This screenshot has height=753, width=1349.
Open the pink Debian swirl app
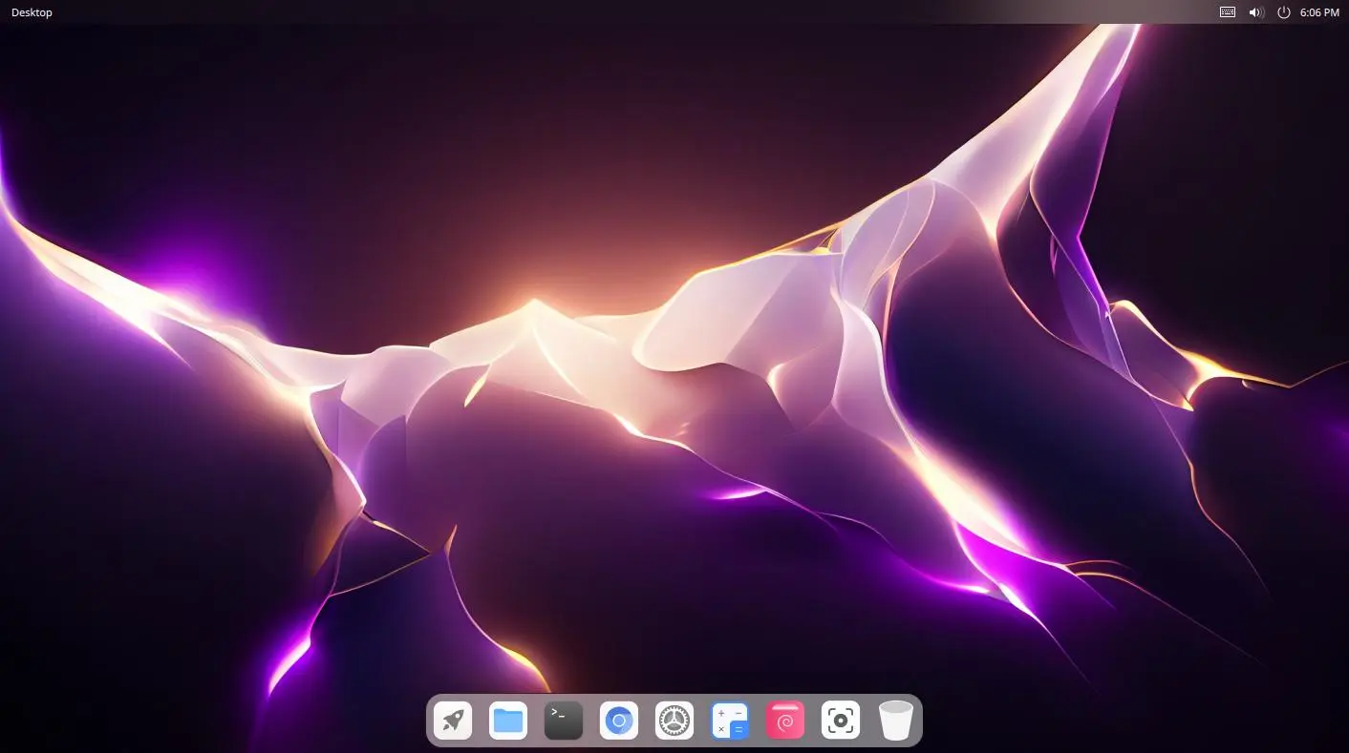point(785,721)
